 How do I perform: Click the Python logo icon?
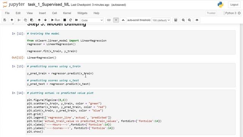pos(220,5)
